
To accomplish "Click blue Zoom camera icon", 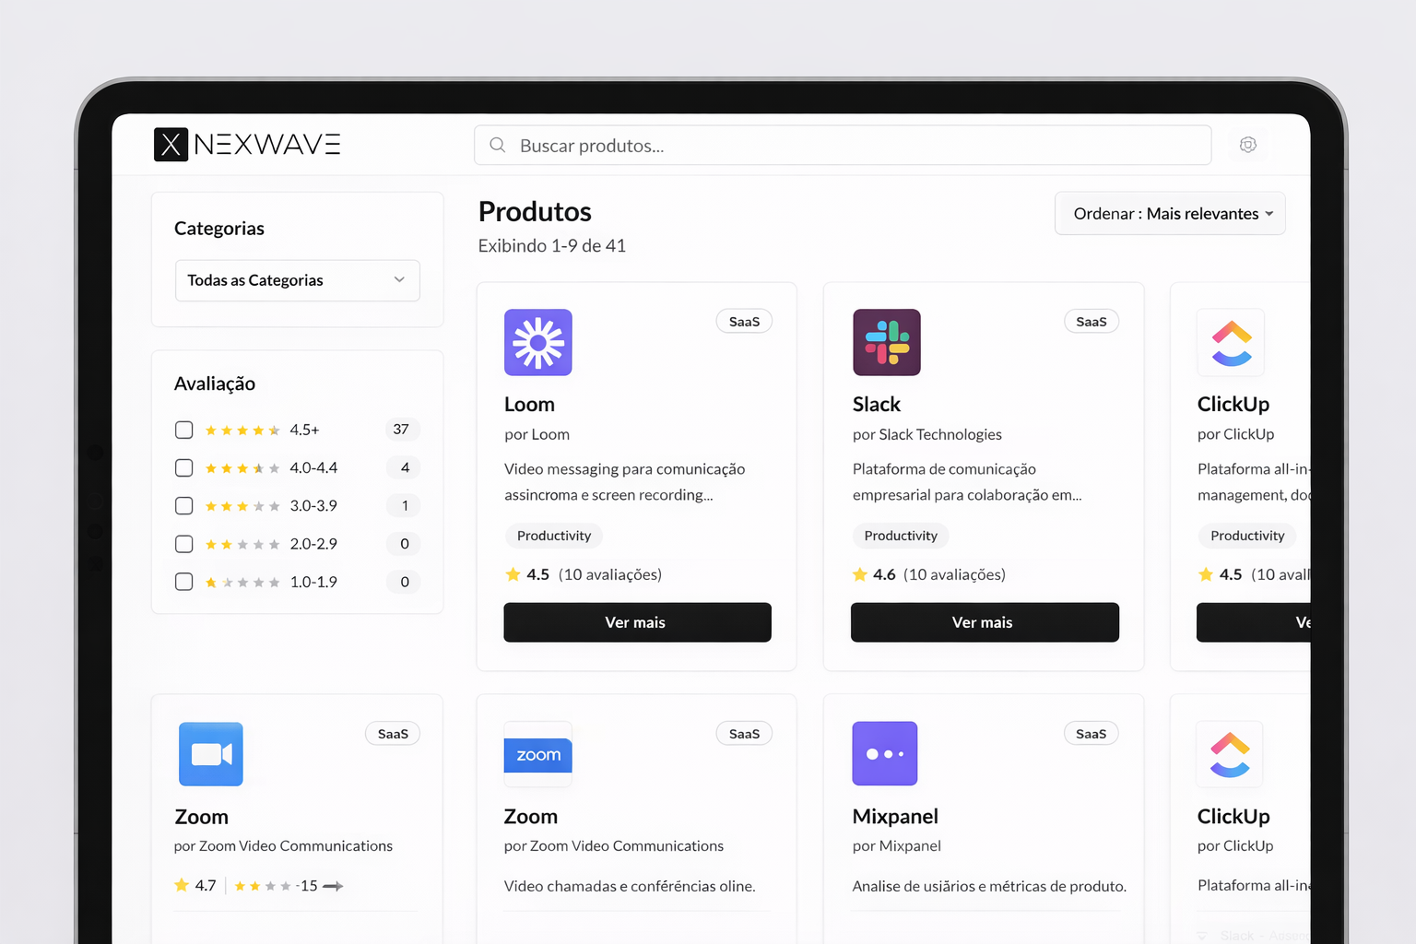I will point(211,754).
